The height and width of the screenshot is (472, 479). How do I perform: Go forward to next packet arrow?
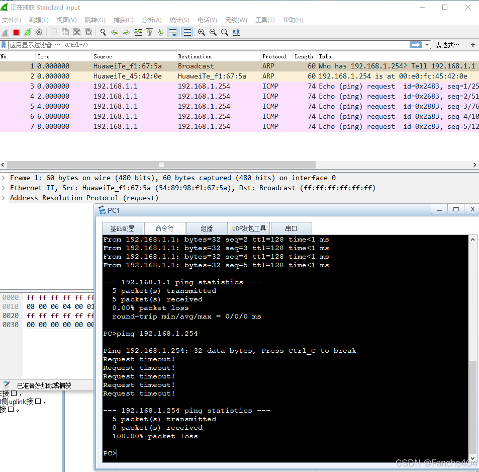[x=126, y=32]
